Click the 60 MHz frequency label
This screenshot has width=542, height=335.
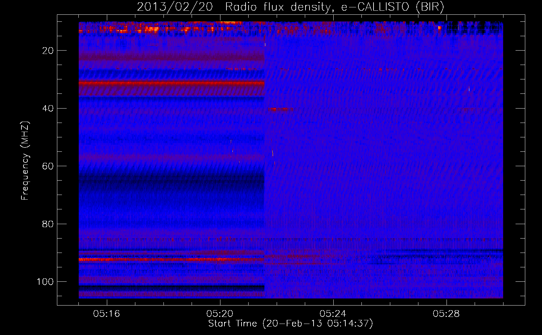pyautogui.click(x=48, y=166)
